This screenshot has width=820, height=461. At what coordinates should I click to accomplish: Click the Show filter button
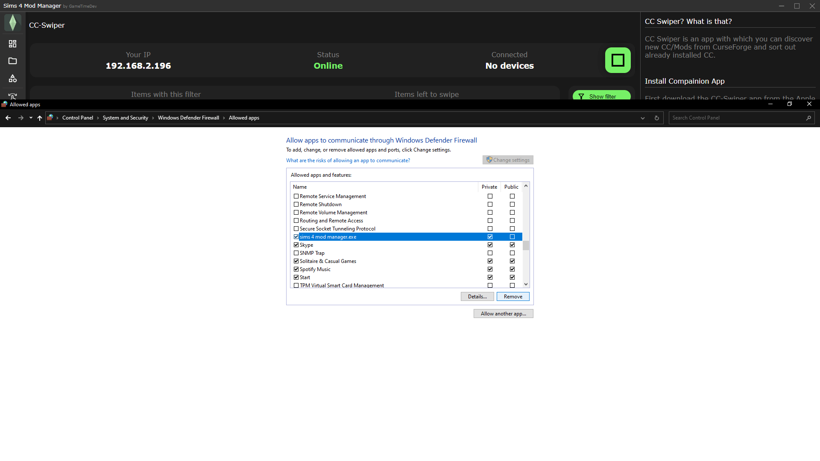(x=602, y=95)
